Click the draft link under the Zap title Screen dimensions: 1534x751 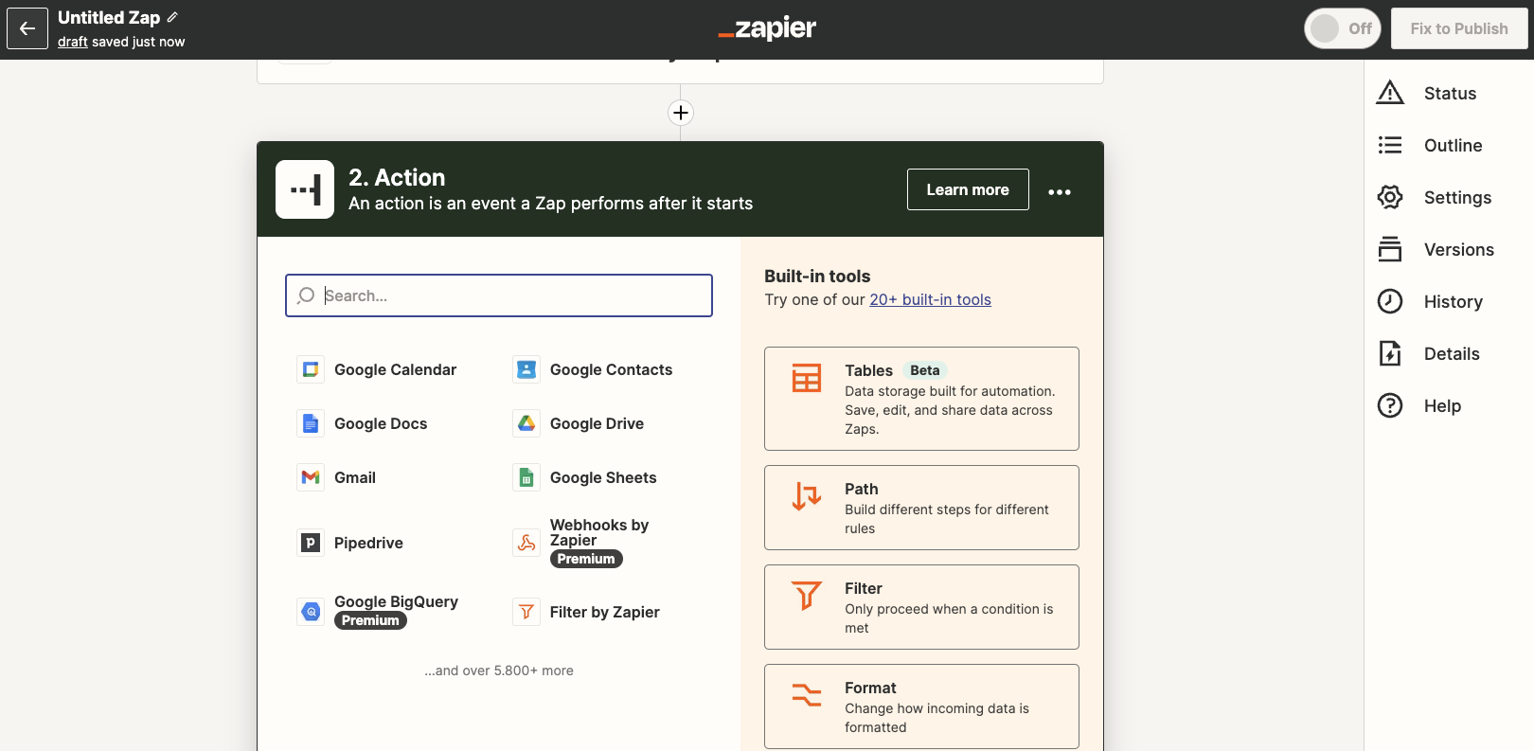coord(72,42)
